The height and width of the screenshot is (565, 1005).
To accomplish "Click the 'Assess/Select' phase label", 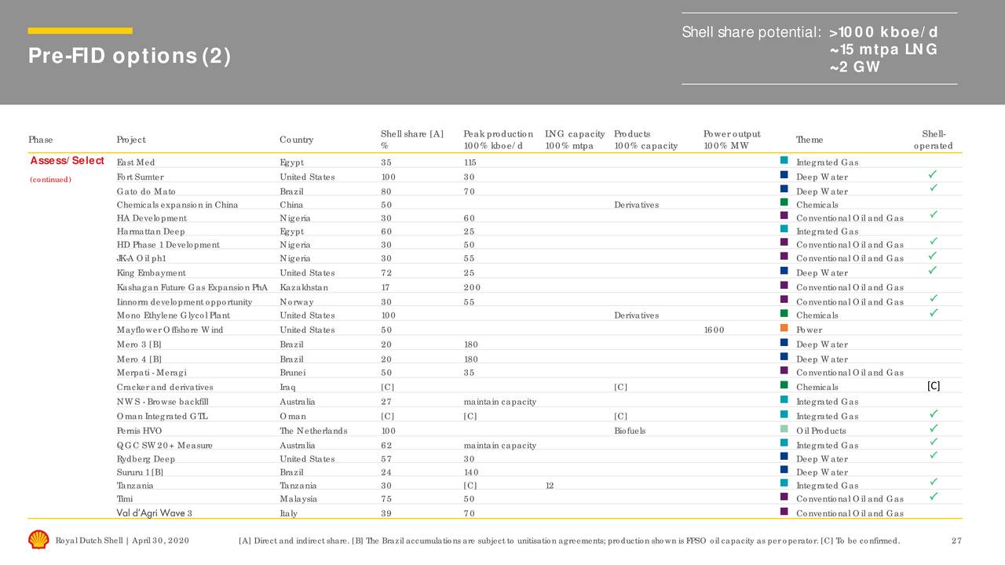I will [67, 161].
